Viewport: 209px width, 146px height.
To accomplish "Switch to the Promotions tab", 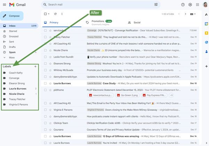I will [x=102, y=23].
